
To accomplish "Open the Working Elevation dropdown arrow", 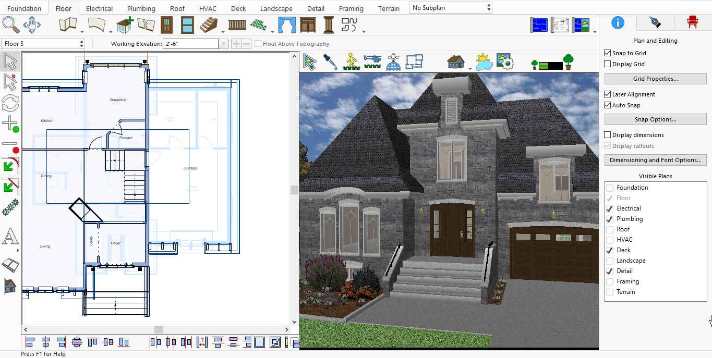I will (223, 44).
